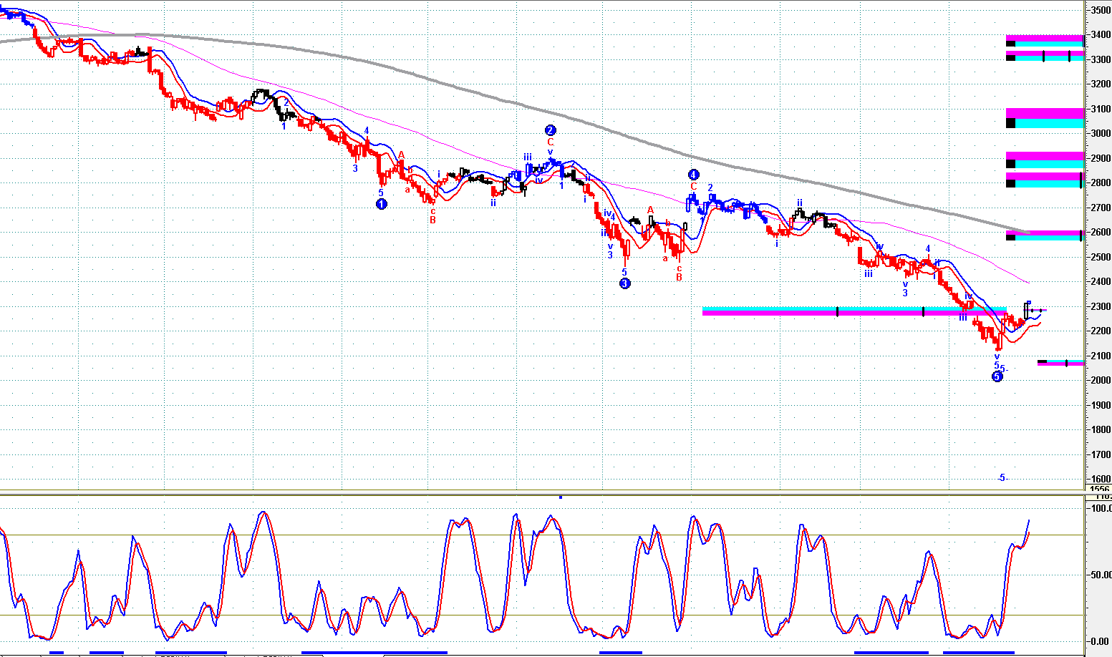Click the long horizontal band at 2280
1112x657 pixels.
(852, 311)
